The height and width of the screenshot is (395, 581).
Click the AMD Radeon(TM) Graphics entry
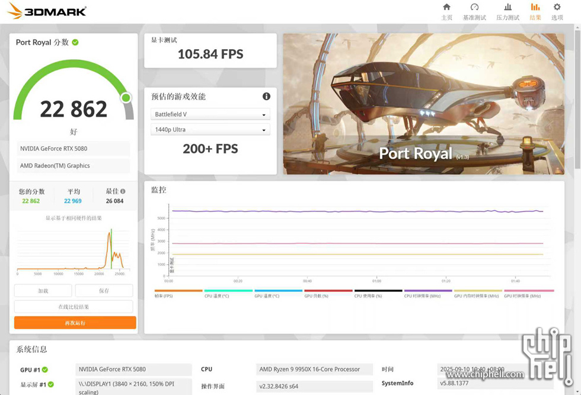(74, 165)
